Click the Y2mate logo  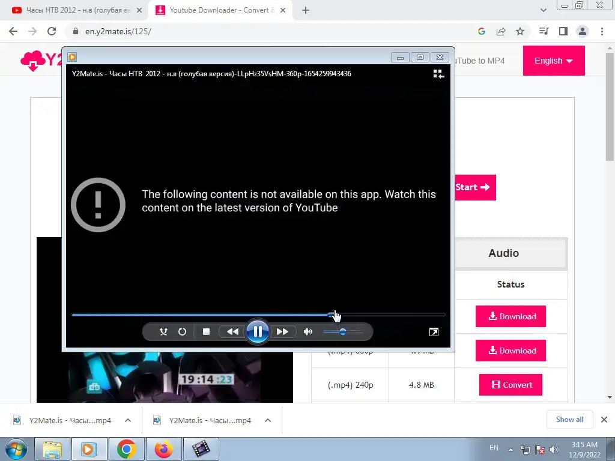click(41, 61)
